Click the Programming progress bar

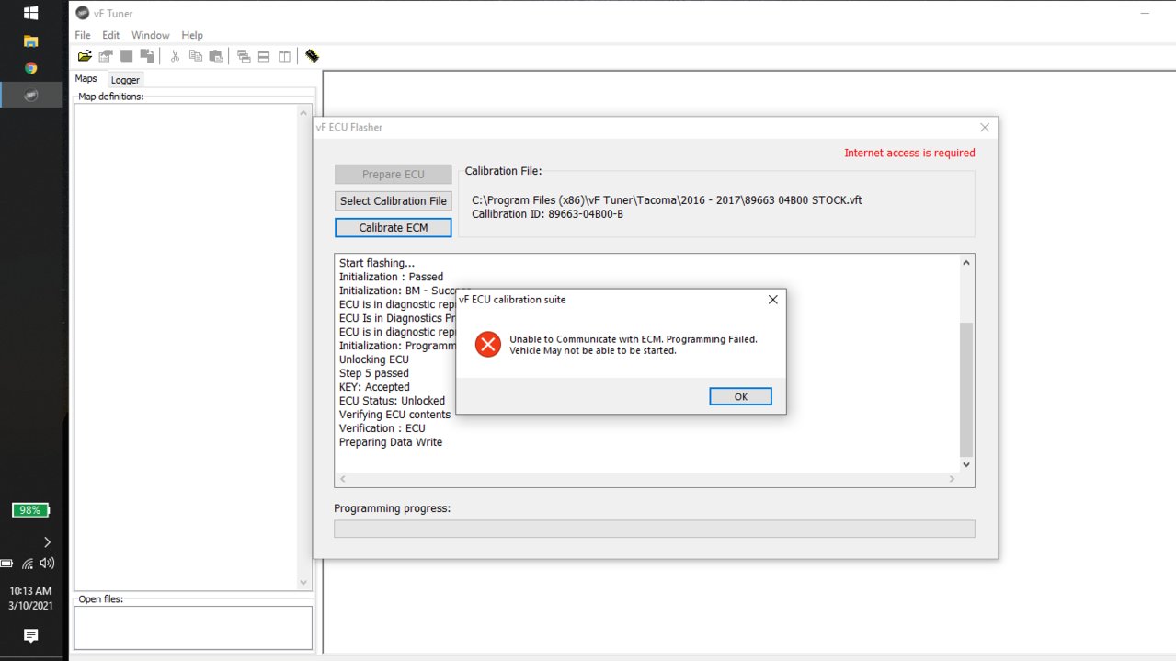[654, 529]
